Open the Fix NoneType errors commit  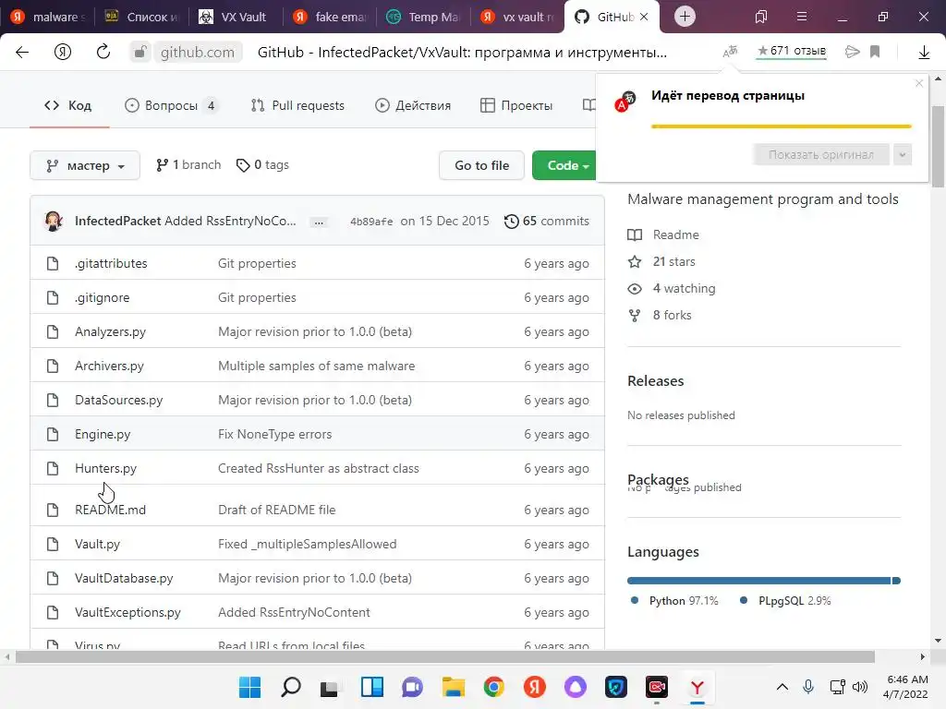[274, 434]
